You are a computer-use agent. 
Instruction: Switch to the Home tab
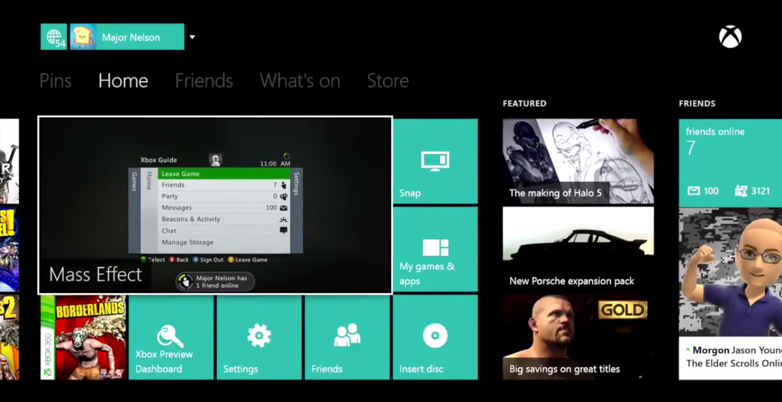123,81
